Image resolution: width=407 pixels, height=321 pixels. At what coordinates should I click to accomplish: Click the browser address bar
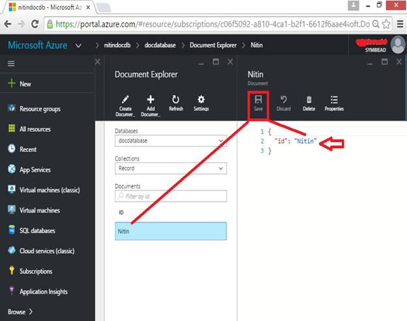[213, 24]
